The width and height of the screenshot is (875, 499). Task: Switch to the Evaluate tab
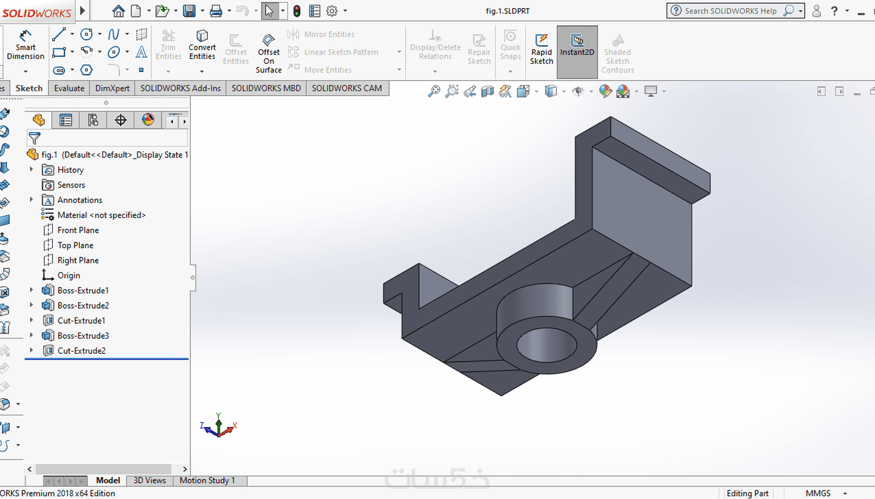click(x=69, y=88)
